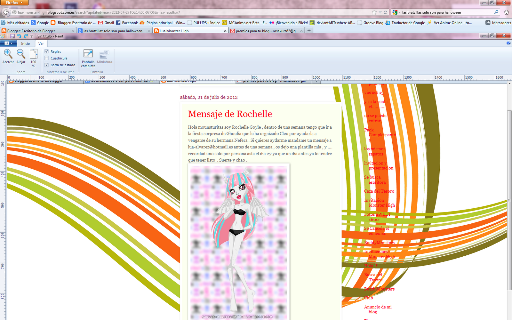512x320 pixels.
Task: Click the Anuncio de mi blog text
Action: click(x=378, y=309)
